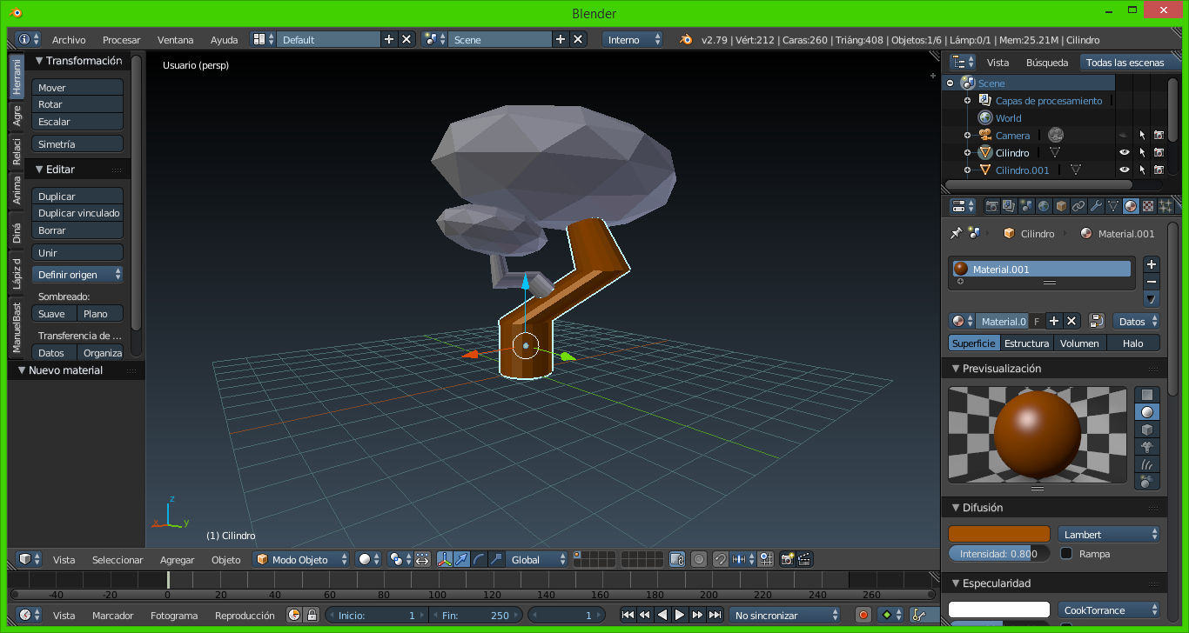Enable the Rampa checkbox under Difusión
Screen dimensions: 1189x633
click(x=1066, y=554)
